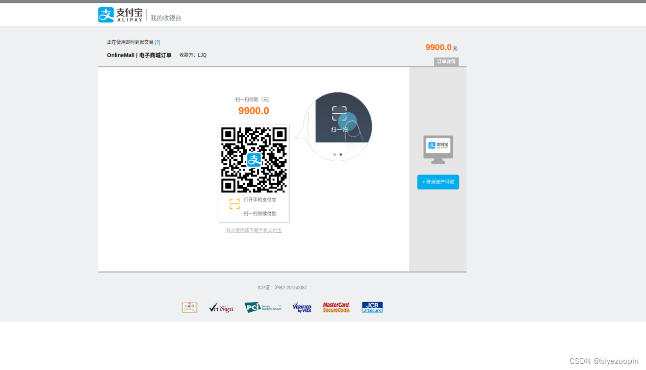Click the MasterCard SecureCode badge

[337, 307]
